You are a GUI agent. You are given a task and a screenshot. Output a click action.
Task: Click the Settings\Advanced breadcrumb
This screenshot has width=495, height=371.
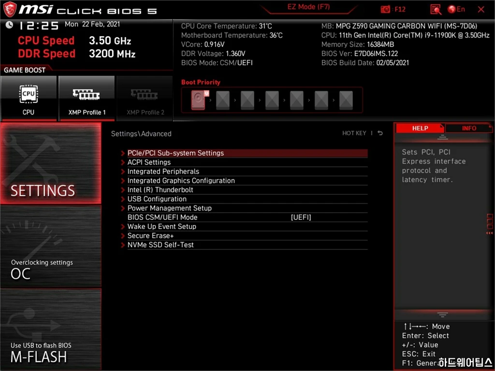coord(141,134)
